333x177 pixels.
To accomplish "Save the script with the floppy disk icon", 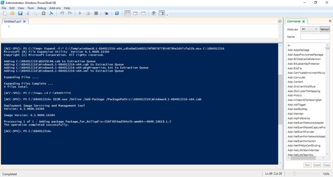I will [x=20, y=13].
